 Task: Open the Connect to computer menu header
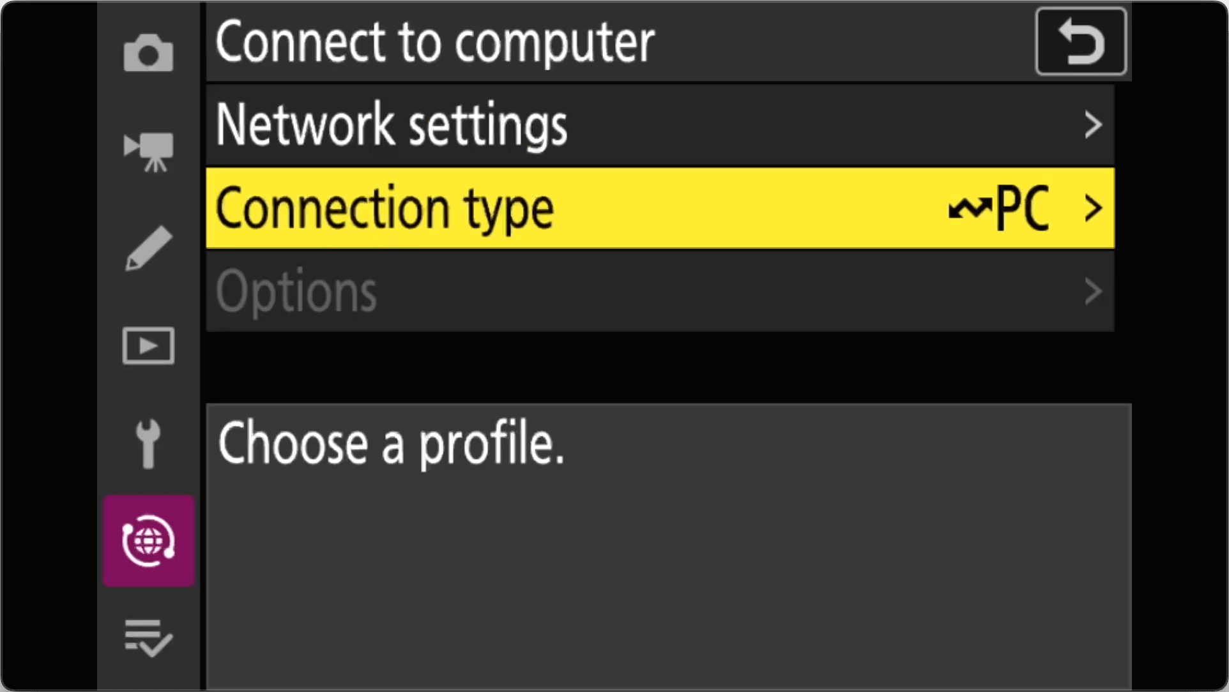(434, 41)
